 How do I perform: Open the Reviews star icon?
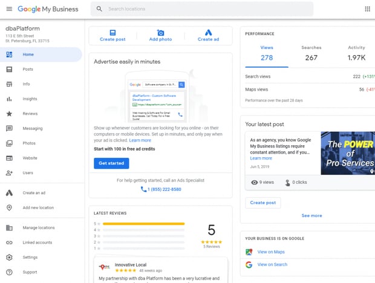[9, 114]
